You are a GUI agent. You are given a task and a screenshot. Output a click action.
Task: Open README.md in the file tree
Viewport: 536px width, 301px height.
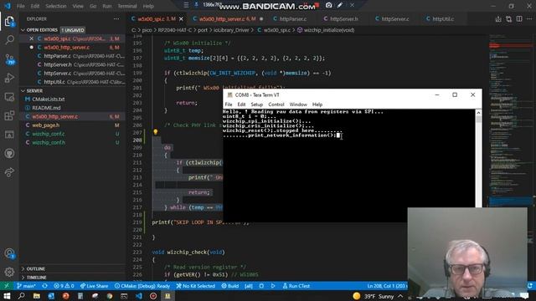[x=46, y=108]
